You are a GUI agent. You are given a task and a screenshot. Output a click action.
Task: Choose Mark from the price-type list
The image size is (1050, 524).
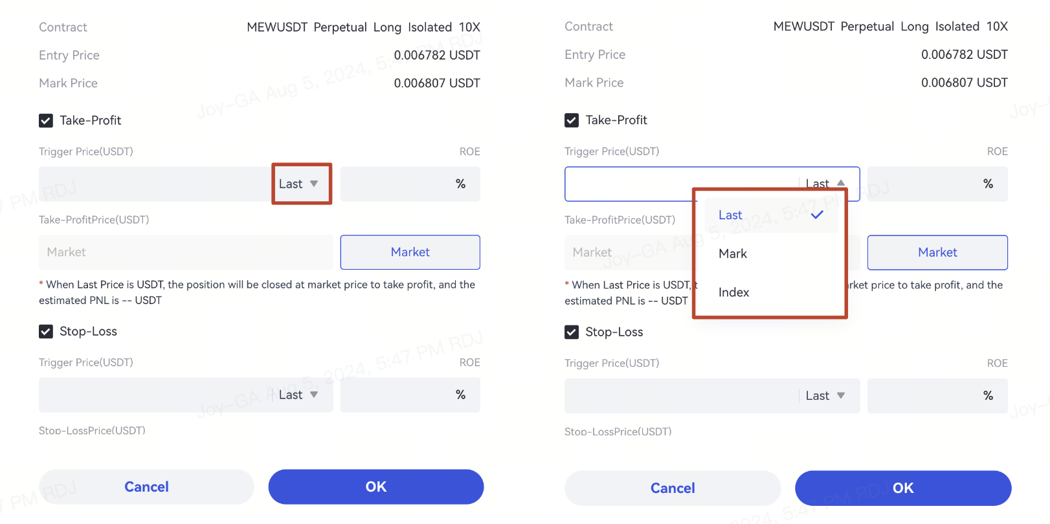coord(733,254)
